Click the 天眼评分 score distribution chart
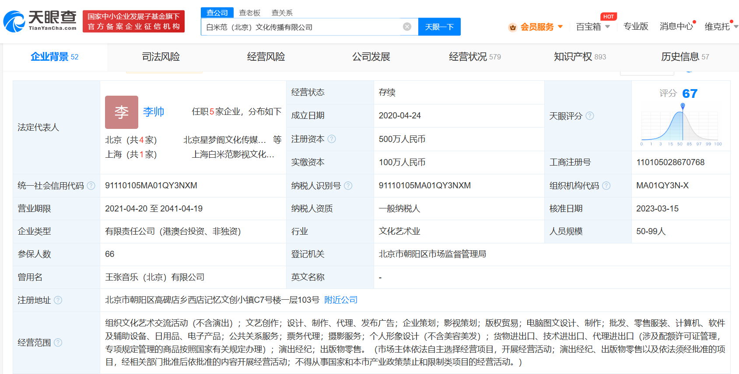This screenshot has width=739, height=374. [x=681, y=125]
